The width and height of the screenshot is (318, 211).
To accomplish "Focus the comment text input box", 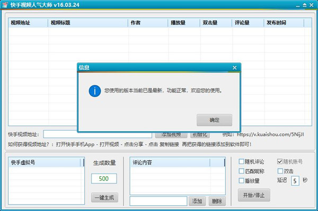I will [x=158, y=201].
